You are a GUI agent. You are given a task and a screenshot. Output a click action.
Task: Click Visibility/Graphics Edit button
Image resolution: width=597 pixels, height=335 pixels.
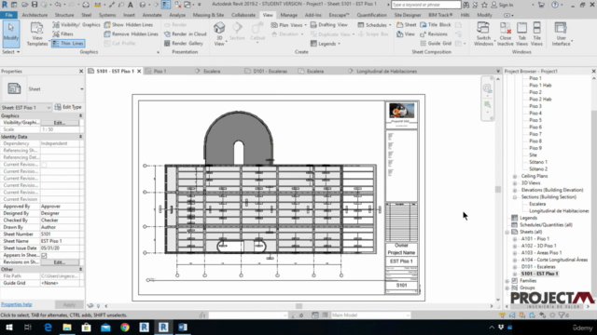[x=60, y=123]
